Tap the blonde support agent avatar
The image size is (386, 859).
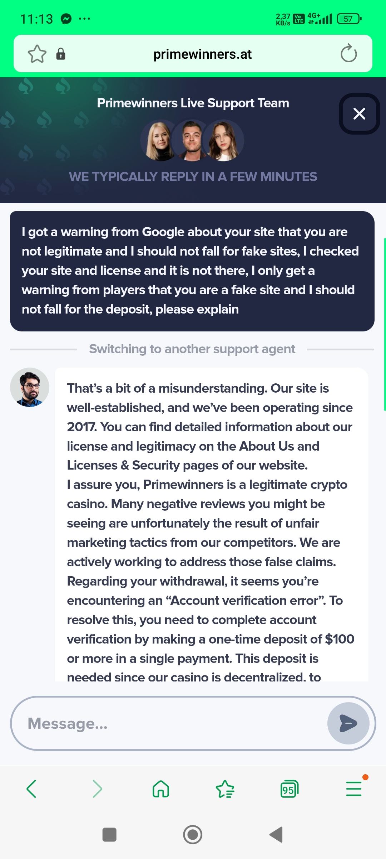tap(160, 140)
